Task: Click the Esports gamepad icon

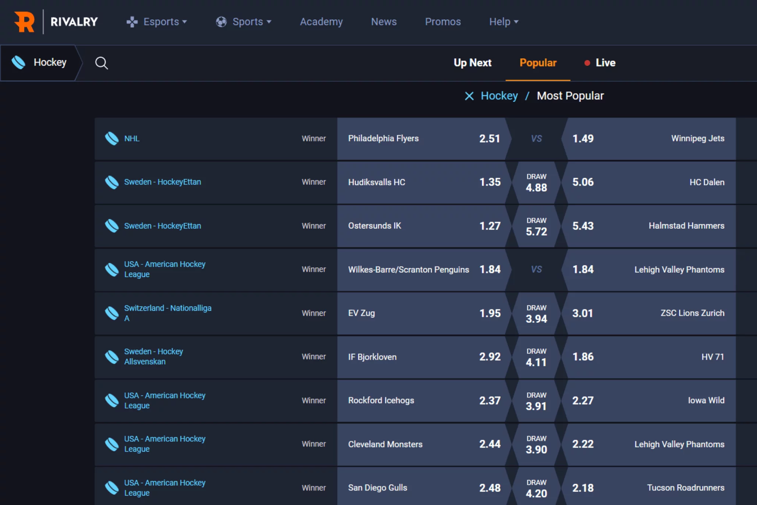Action: click(x=132, y=22)
